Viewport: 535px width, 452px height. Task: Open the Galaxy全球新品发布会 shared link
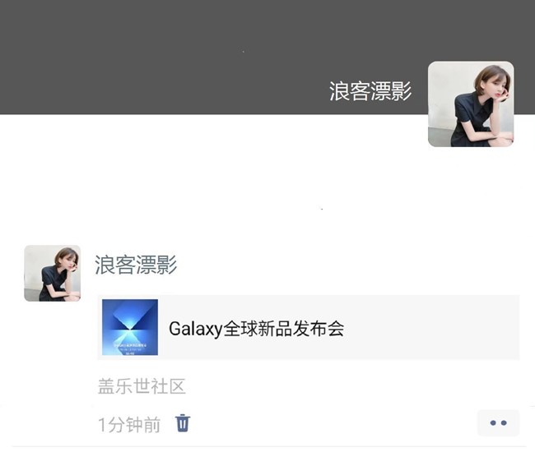click(256, 329)
